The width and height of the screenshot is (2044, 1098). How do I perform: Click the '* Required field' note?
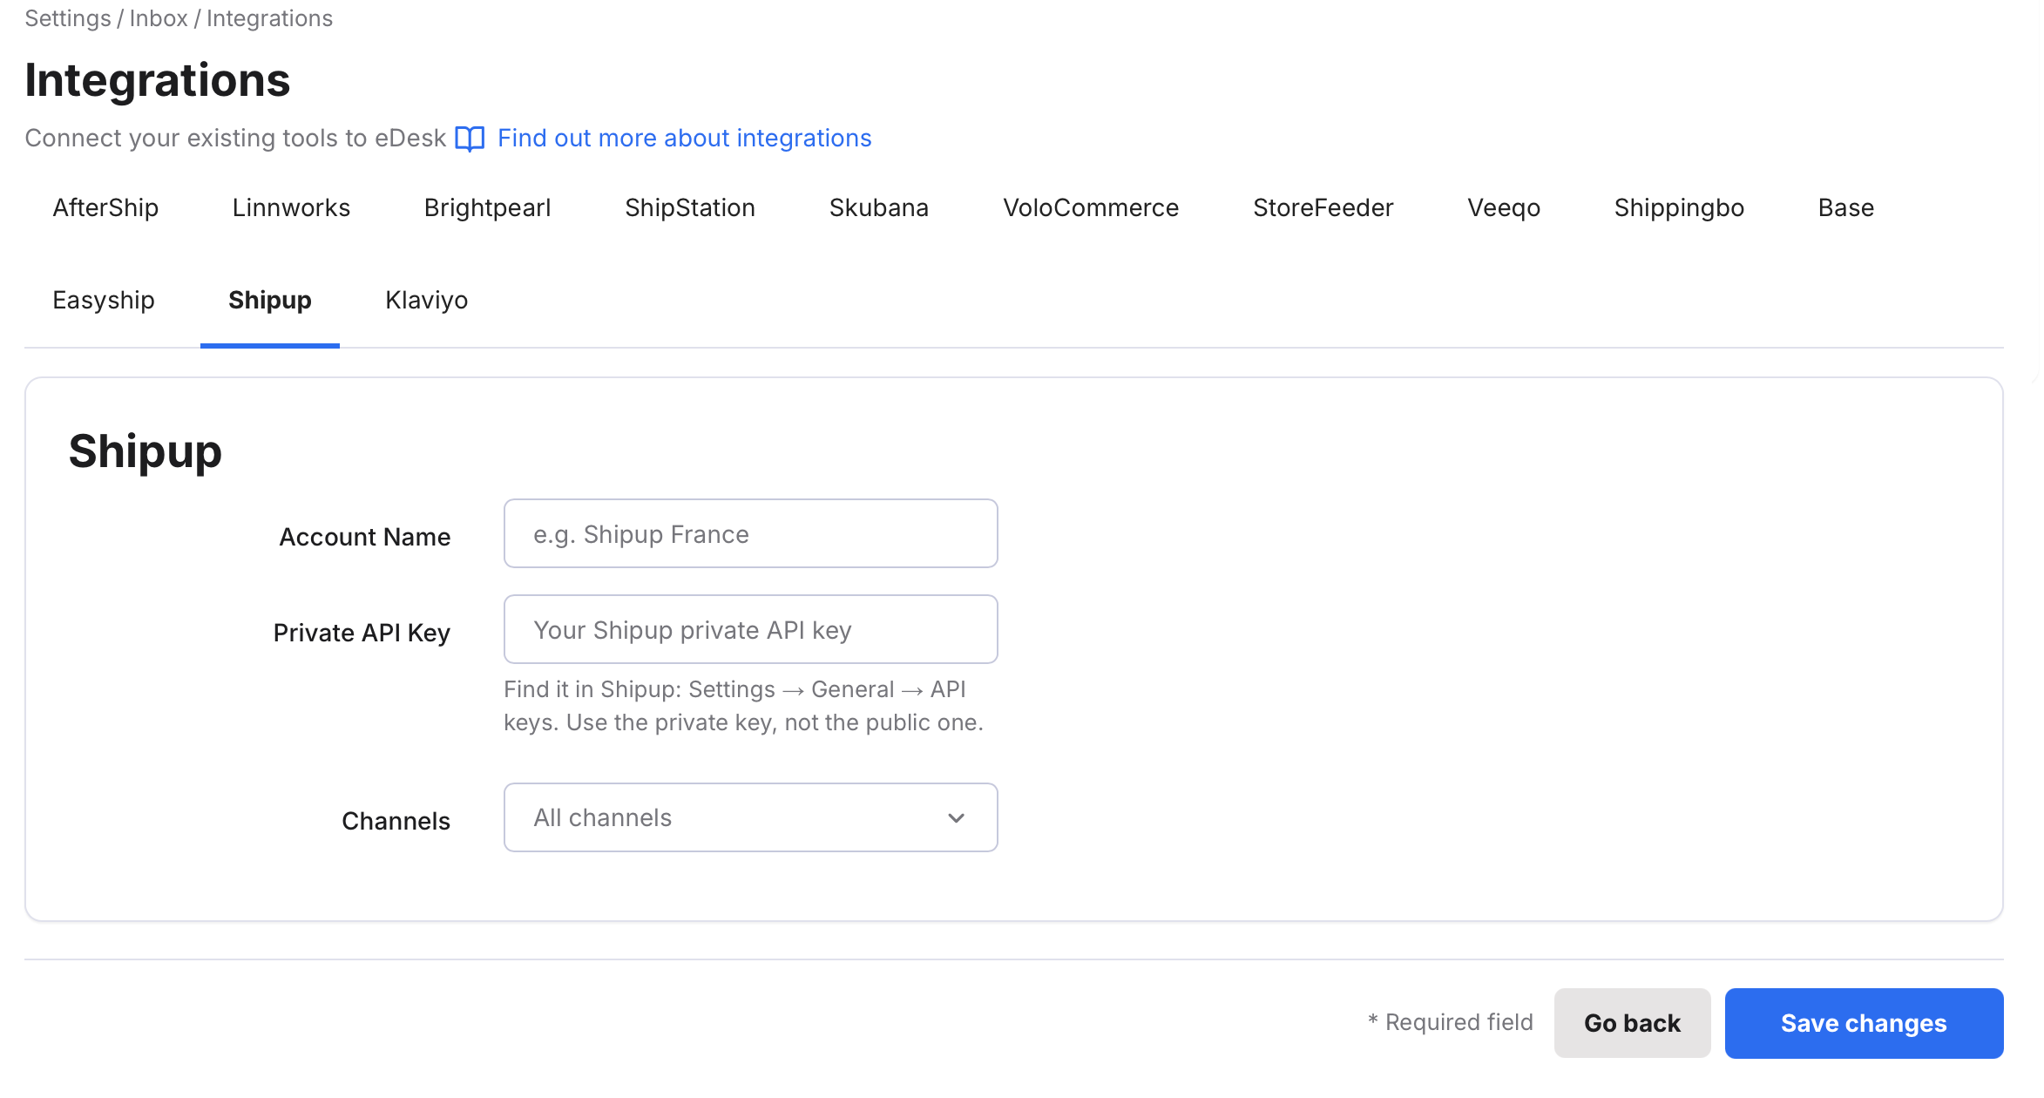coord(1450,1022)
